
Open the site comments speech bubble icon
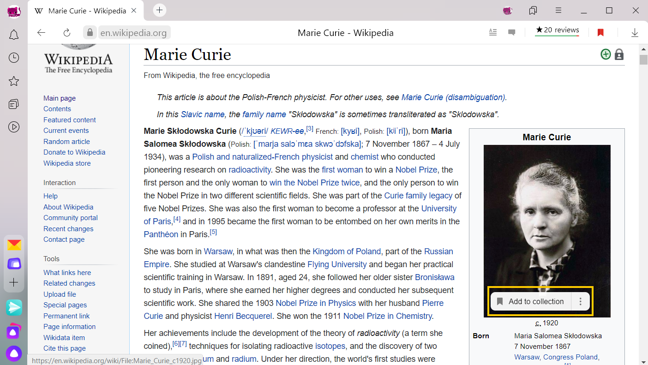pos(511,32)
